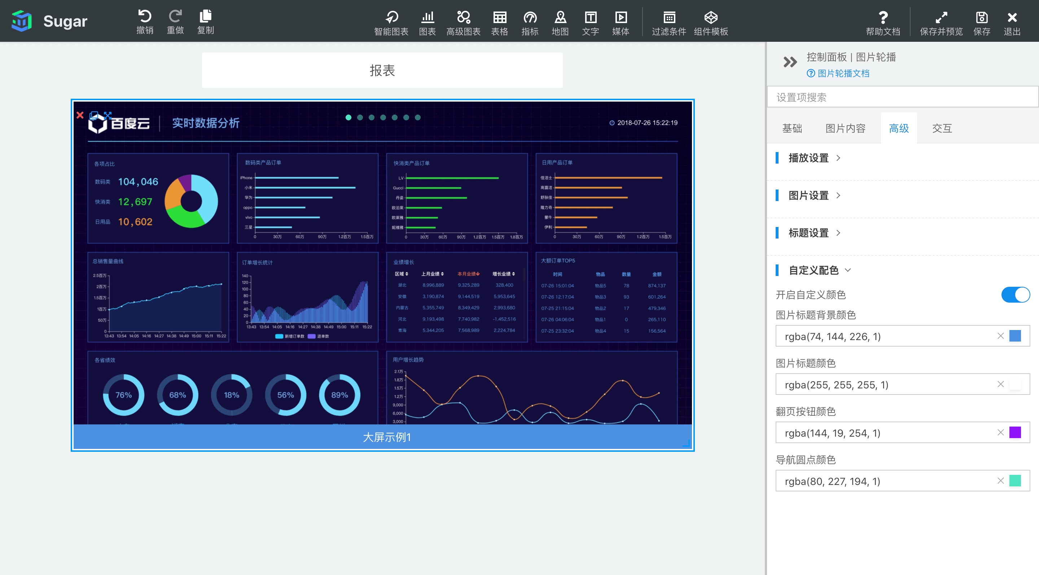Open the blue title background color swatch
Image resolution: width=1039 pixels, height=575 pixels.
point(1015,336)
